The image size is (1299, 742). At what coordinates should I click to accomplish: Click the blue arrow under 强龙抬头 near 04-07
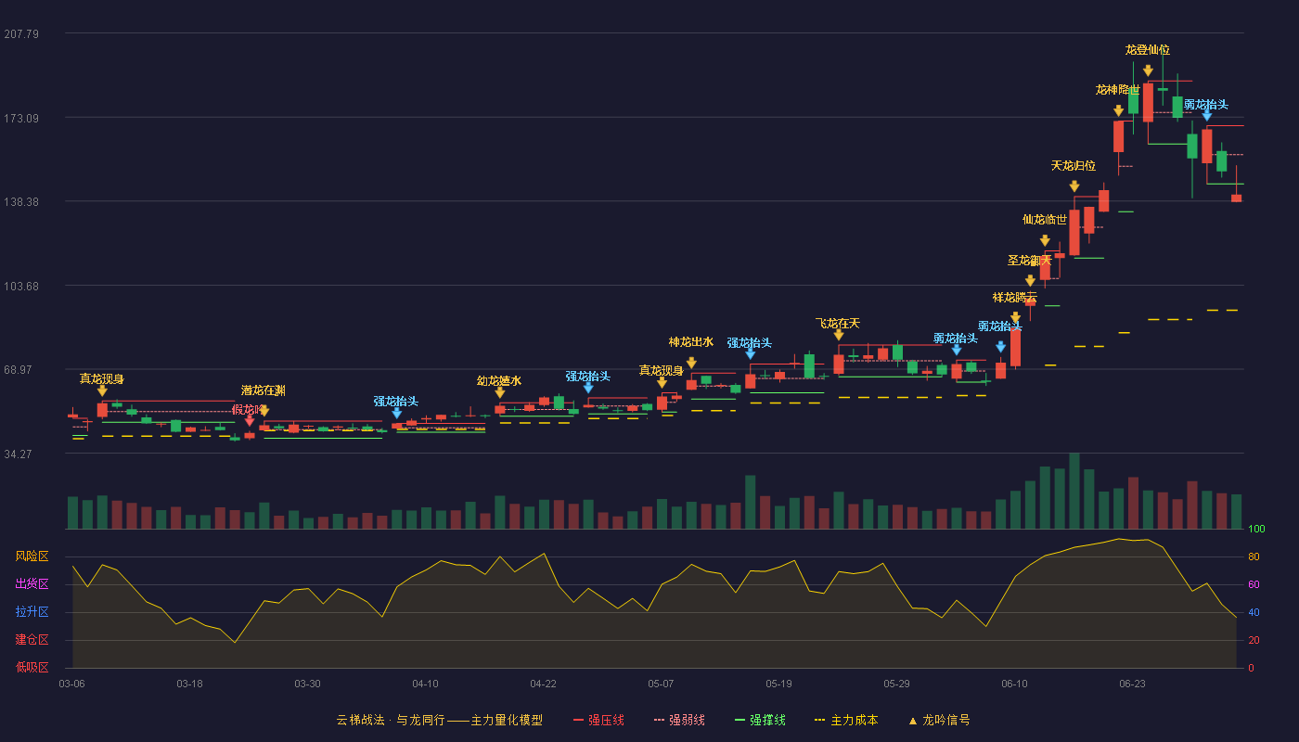(396, 413)
